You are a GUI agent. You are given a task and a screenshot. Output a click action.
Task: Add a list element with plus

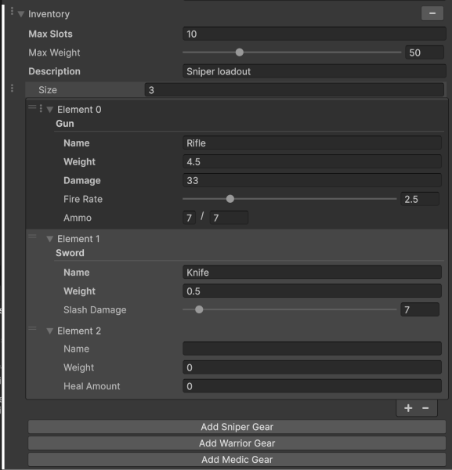(x=408, y=408)
